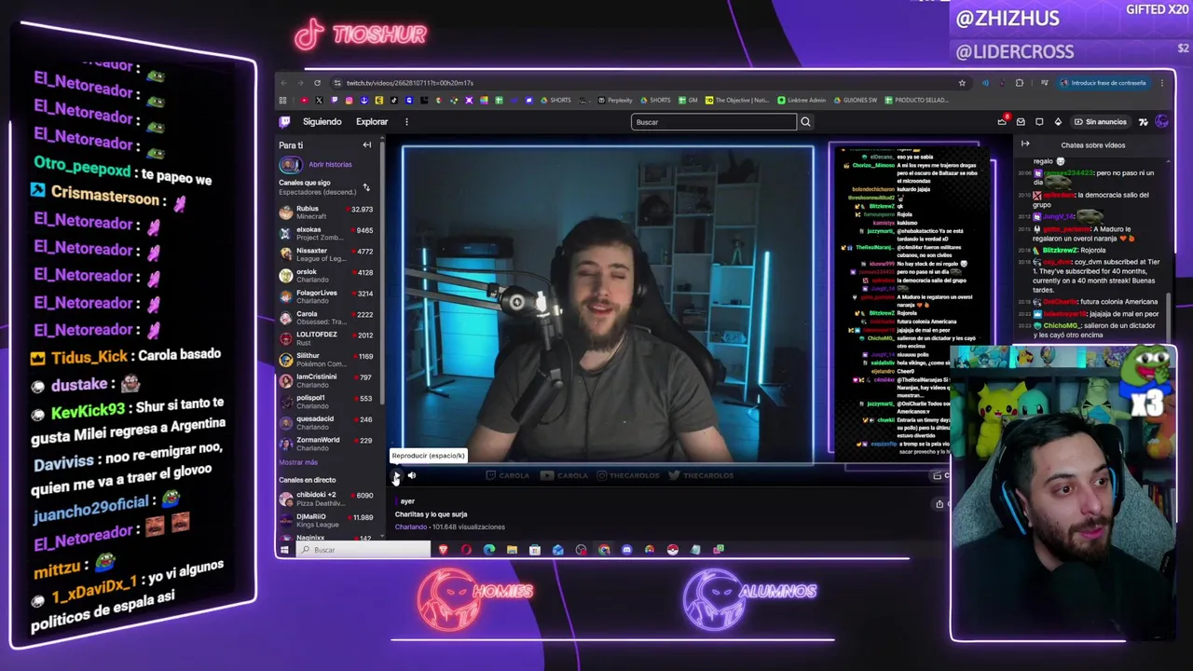Open the Twitch user avatar menu
This screenshot has width=1193, height=671.
coord(1161,121)
